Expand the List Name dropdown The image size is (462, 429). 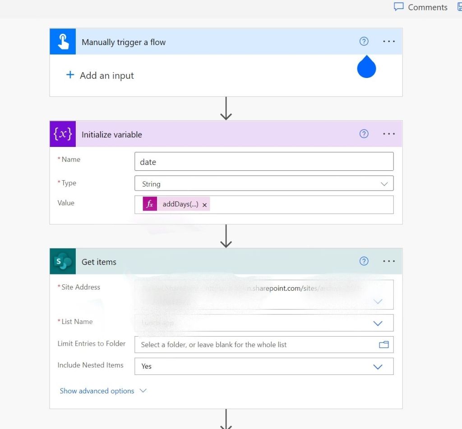378,323
